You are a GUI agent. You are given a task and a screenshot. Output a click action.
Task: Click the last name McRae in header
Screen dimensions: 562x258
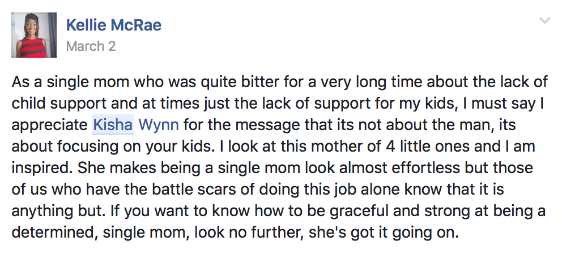pyautogui.click(x=136, y=25)
